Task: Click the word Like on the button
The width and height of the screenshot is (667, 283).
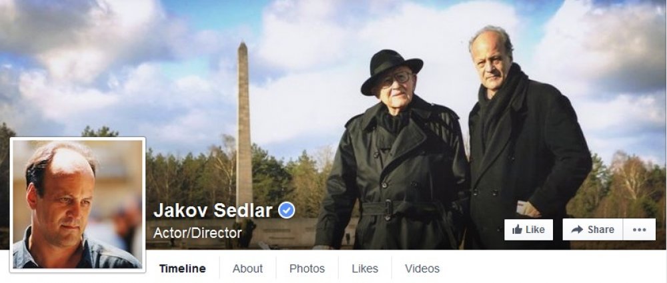Action: (x=535, y=230)
